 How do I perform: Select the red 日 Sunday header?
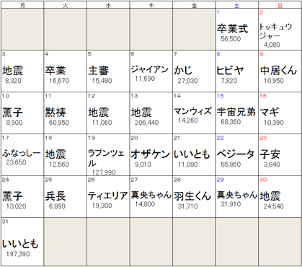pos(280,5)
